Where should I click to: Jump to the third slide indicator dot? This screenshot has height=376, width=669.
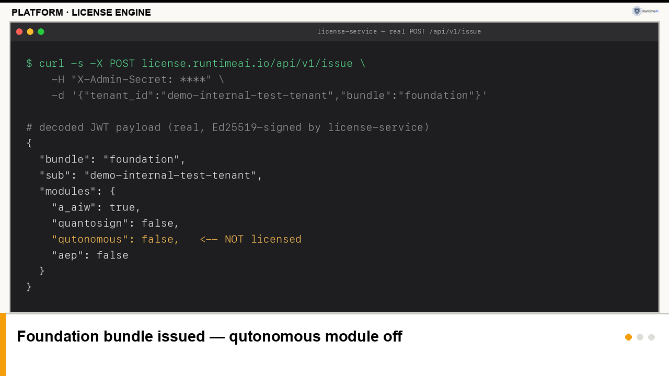pos(651,337)
